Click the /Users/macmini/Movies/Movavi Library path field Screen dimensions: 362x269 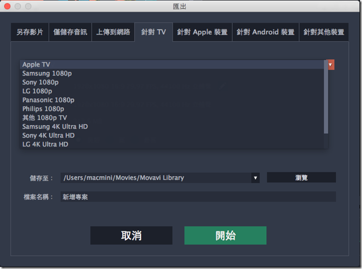(156, 178)
